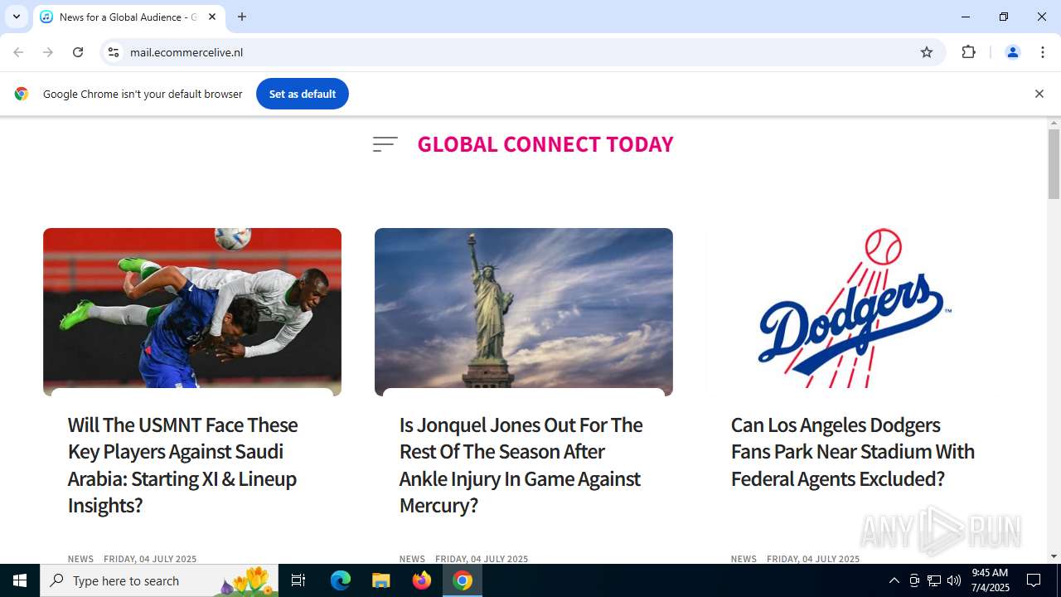
Task: Open Task View on the taskbar
Action: (x=298, y=580)
